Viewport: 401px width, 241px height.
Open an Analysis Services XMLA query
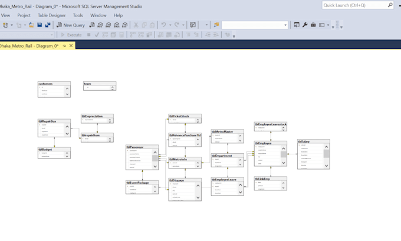[x=117, y=25]
